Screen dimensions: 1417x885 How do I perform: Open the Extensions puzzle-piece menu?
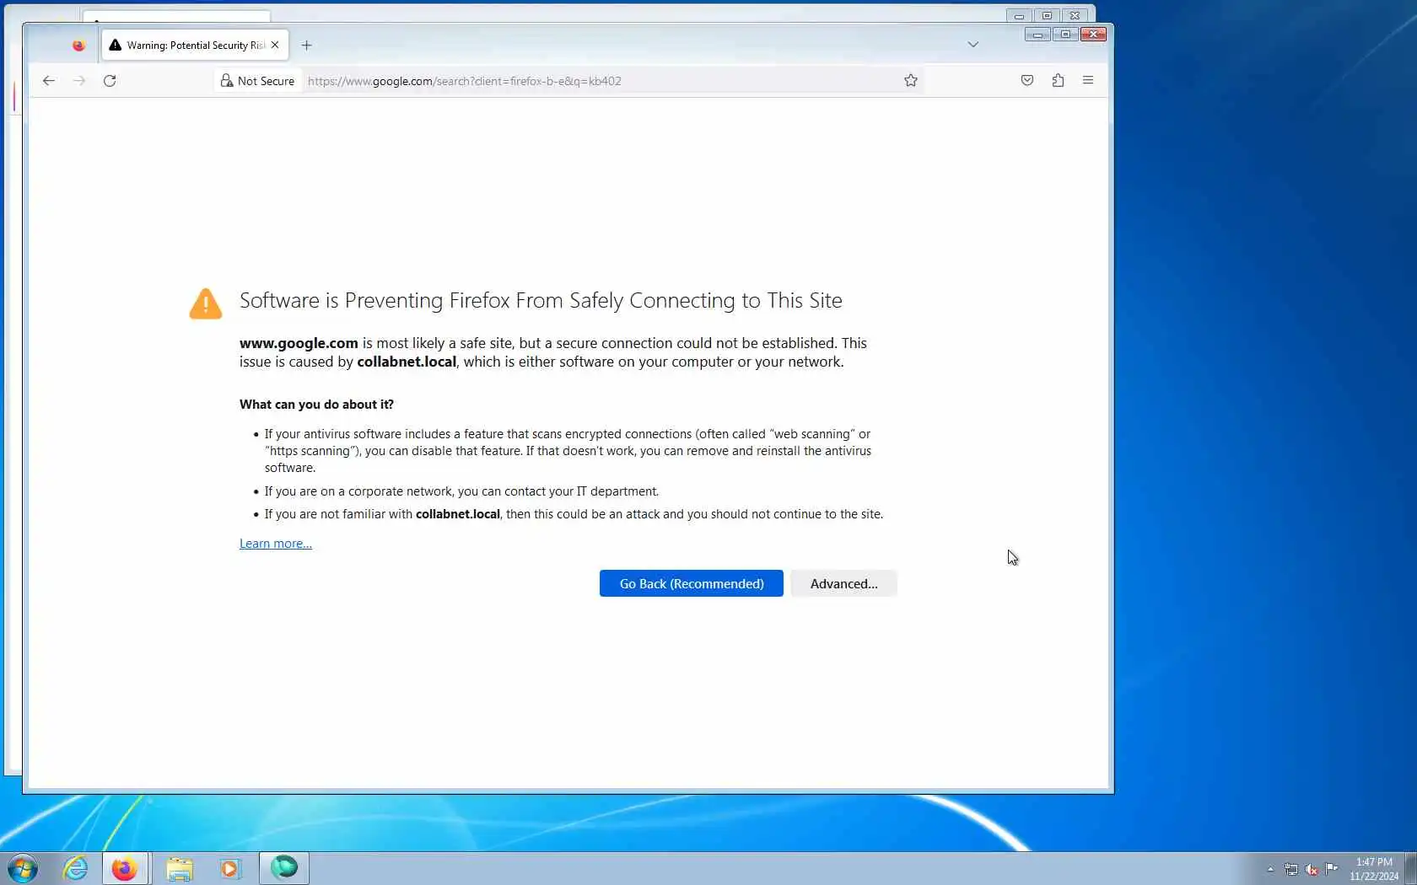1058,81
